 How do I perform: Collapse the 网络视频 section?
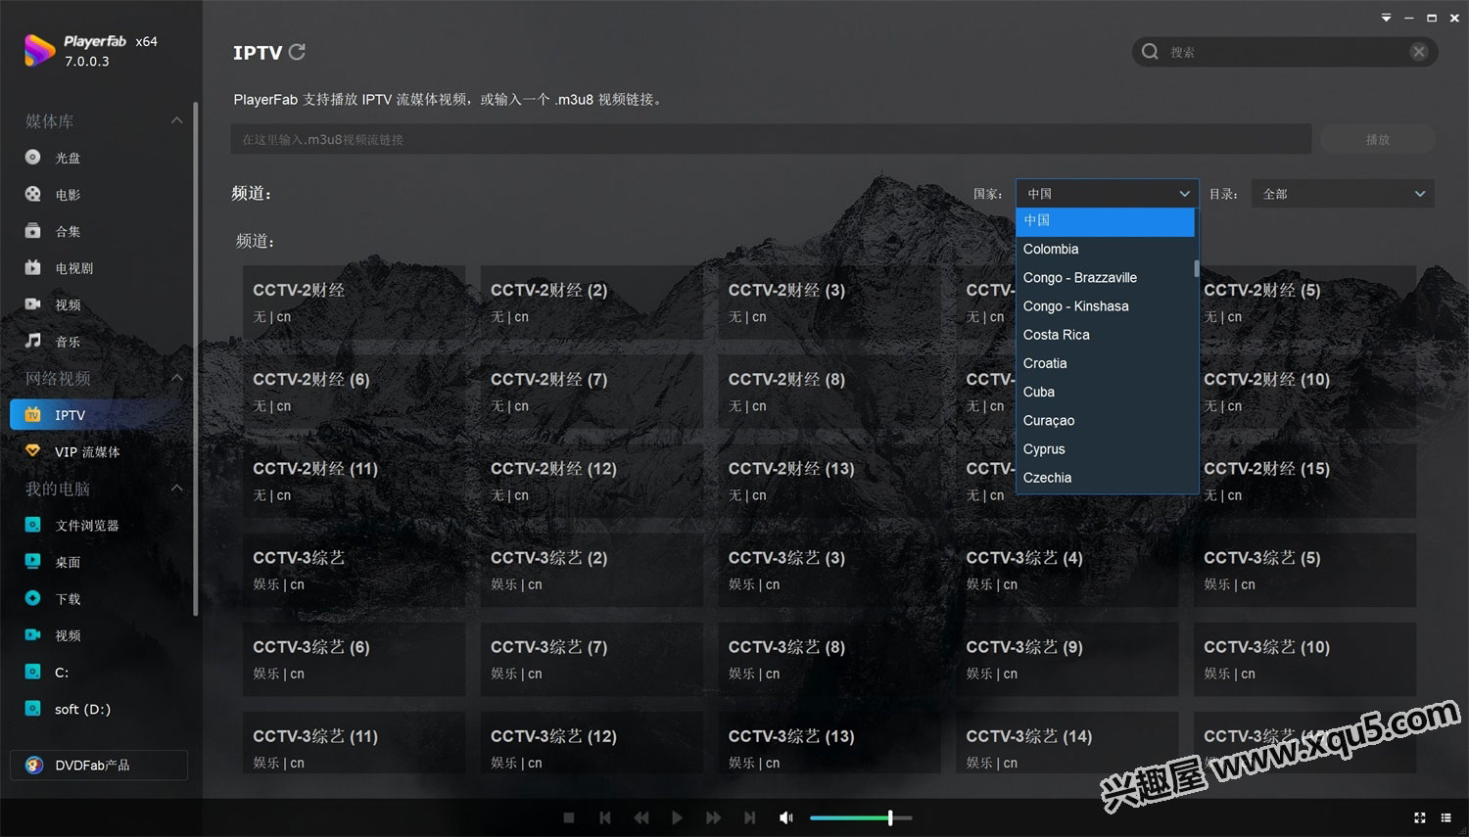coord(176,378)
